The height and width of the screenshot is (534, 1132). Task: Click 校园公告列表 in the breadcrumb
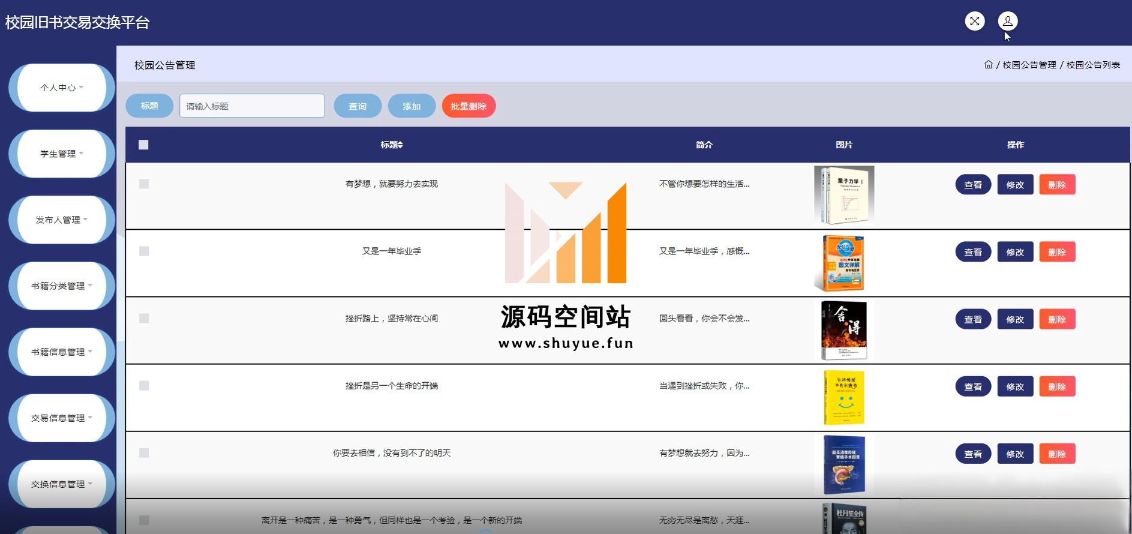[x=1093, y=65]
